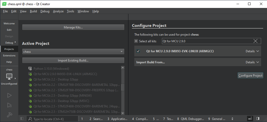Open the QML Debugger output tab
This screenshot has height=122, width=267.
191,119
